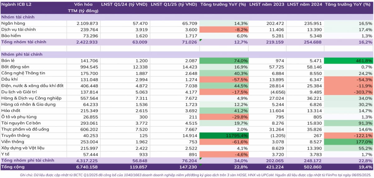Select the 2.109.873 market cap cell

[x=87, y=23]
